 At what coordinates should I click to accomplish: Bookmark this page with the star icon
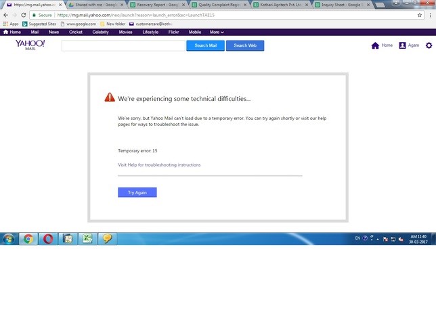point(420,15)
